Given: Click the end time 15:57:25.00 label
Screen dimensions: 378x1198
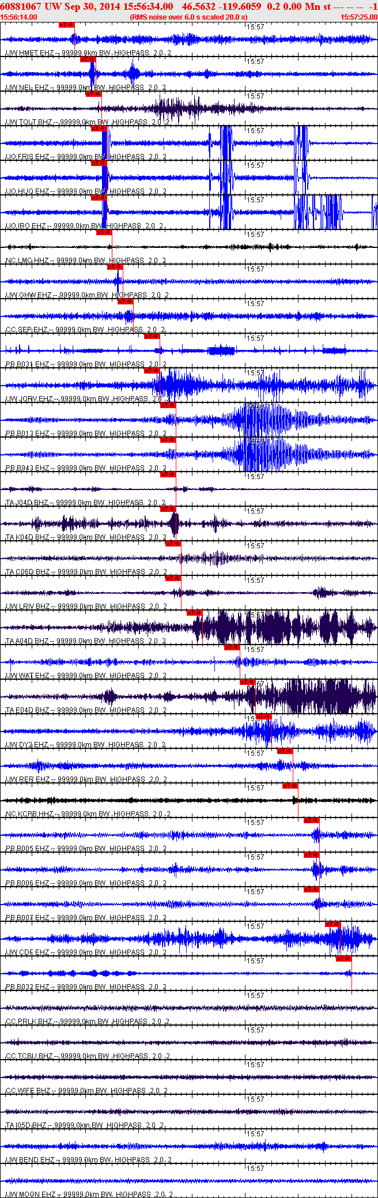Looking at the screenshot, I should 359,17.
